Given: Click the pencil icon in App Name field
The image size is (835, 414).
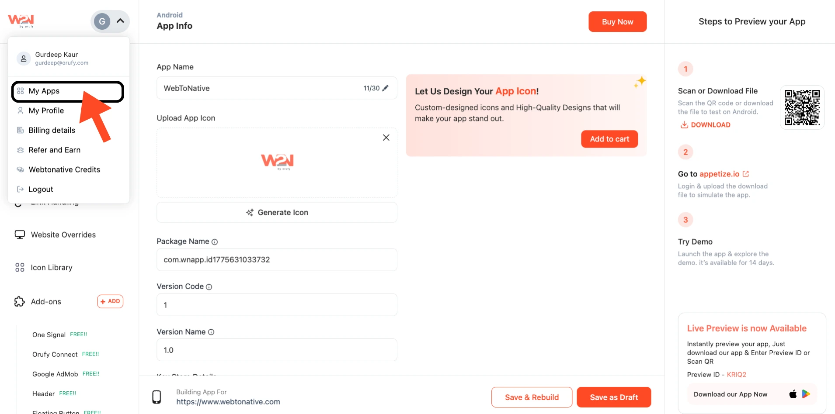Looking at the screenshot, I should [x=385, y=88].
